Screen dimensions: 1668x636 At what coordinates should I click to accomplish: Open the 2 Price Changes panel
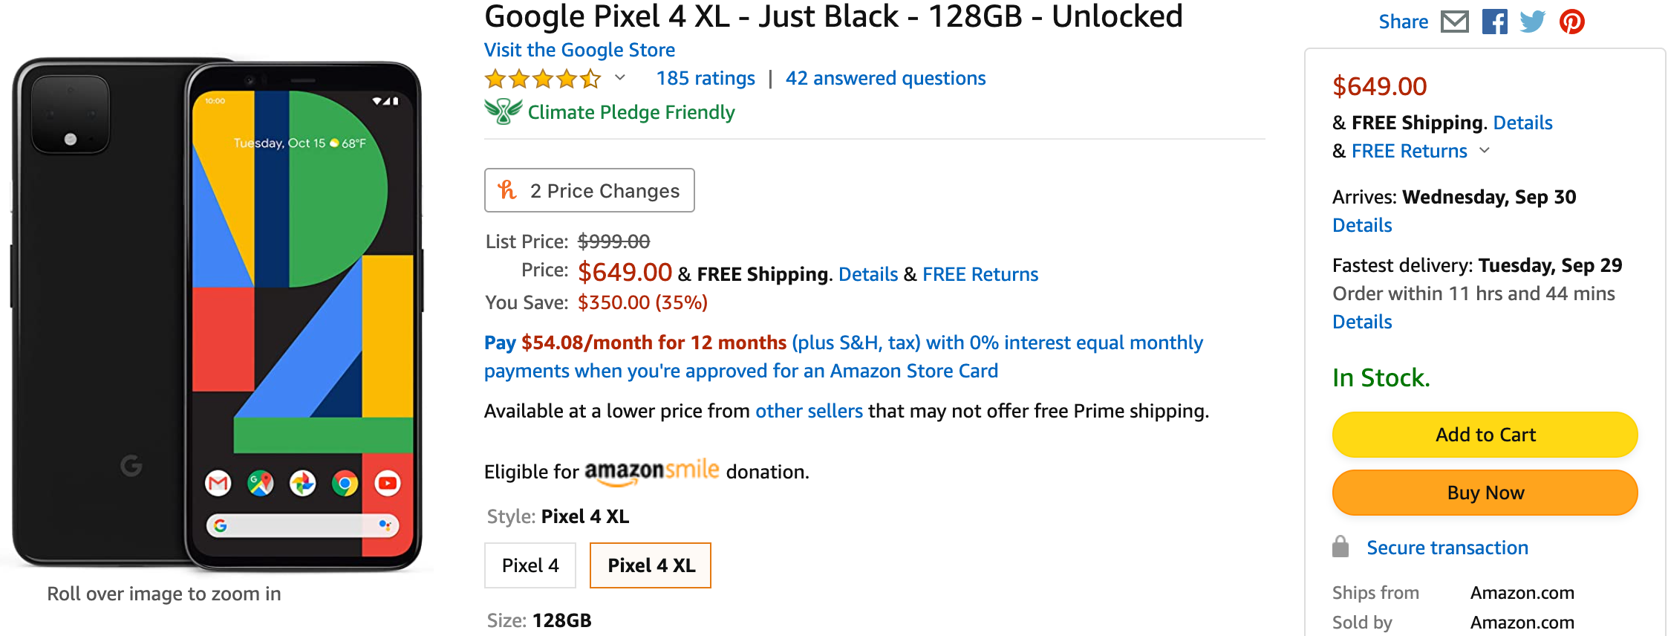point(589,190)
